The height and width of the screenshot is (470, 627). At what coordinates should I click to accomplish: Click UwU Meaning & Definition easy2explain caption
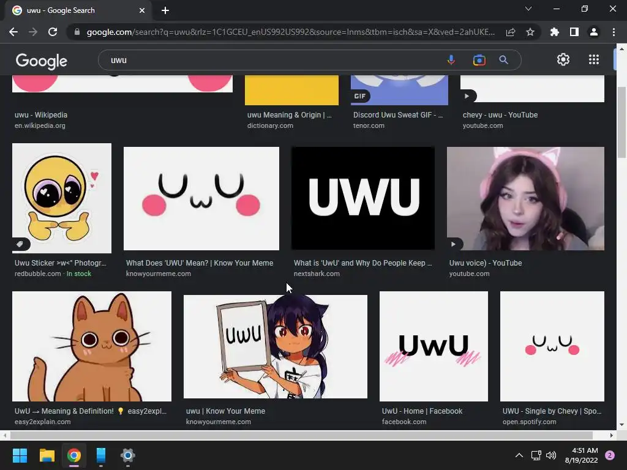click(x=91, y=411)
